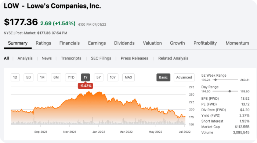
Task: Click the 52 Week Range slider dot
Action: (x=216, y=80)
